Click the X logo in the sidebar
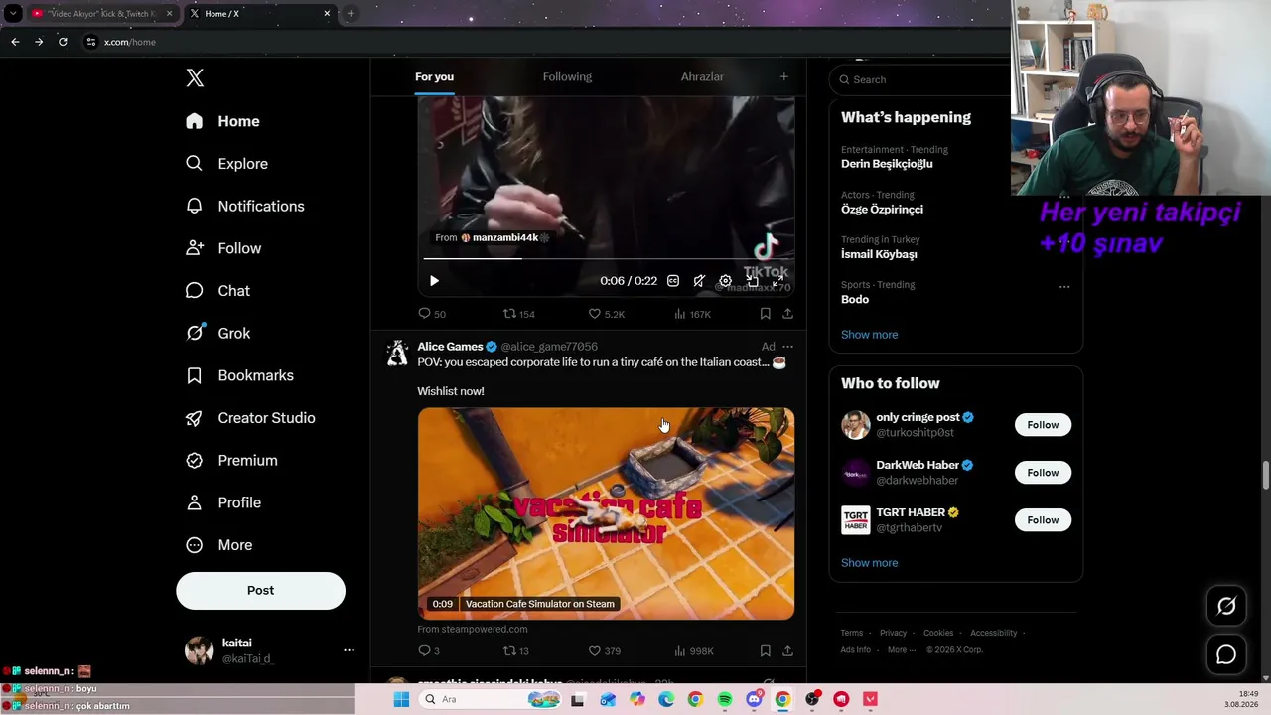 195,78
